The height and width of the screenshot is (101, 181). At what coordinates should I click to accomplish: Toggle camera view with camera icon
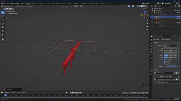click(x=147, y=27)
